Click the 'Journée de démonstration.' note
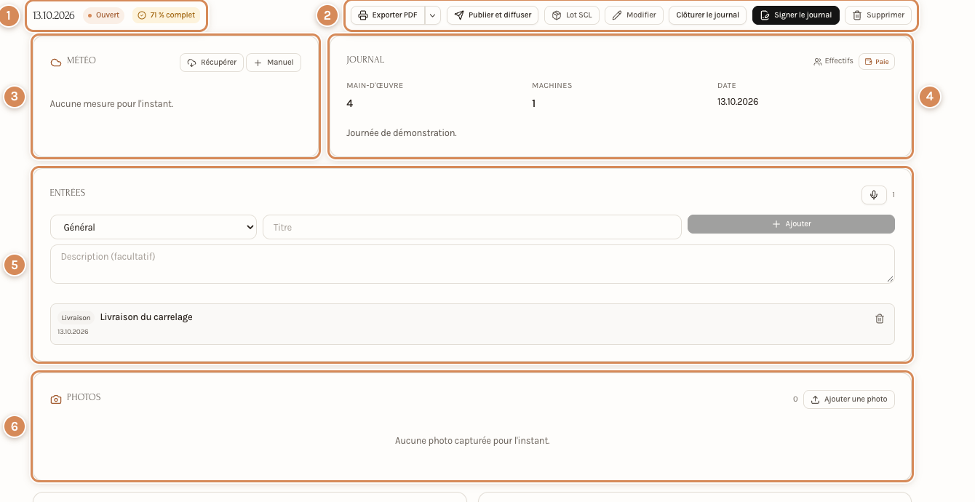The height and width of the screenshot is (502, 975). pyautogui.click(x=402, y=133)
